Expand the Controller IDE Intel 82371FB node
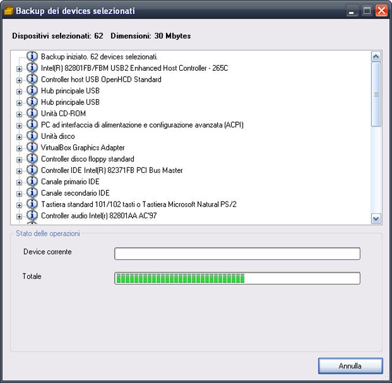 pyautogui.click(x=19, y=171)
